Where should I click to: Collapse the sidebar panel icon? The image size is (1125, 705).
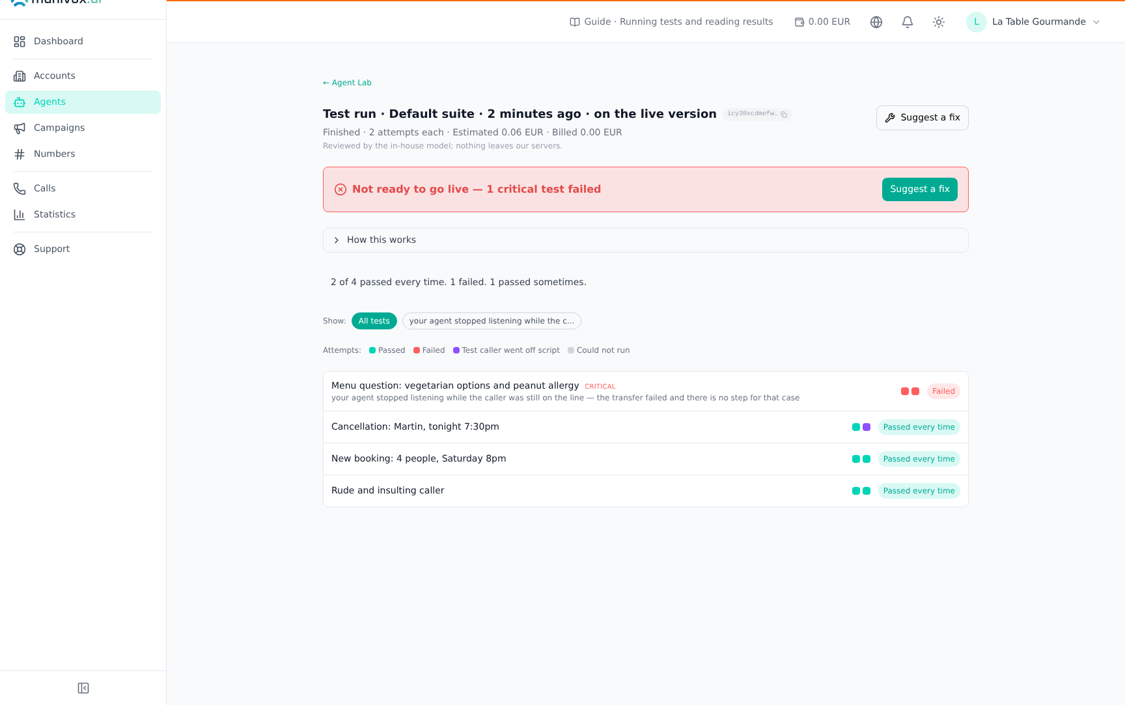pos(83,688)
